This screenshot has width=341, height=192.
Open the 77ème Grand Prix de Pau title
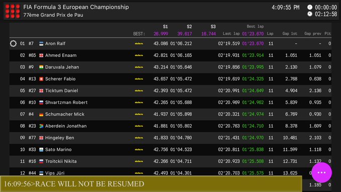click(53, 15)
